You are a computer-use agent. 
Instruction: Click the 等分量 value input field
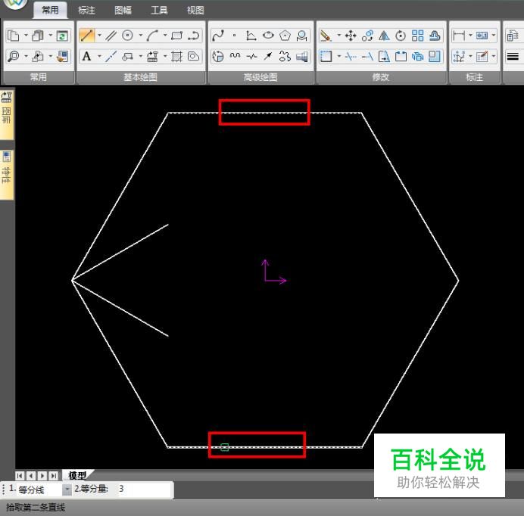pyautogui.click(x=145, y=490)
